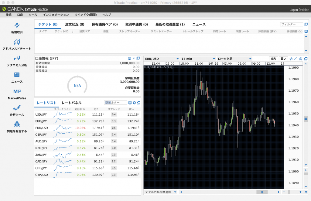Viewport: 311px width, 201px height.
Task: Reset chart zoom with refresh icon
Action: 306,192
